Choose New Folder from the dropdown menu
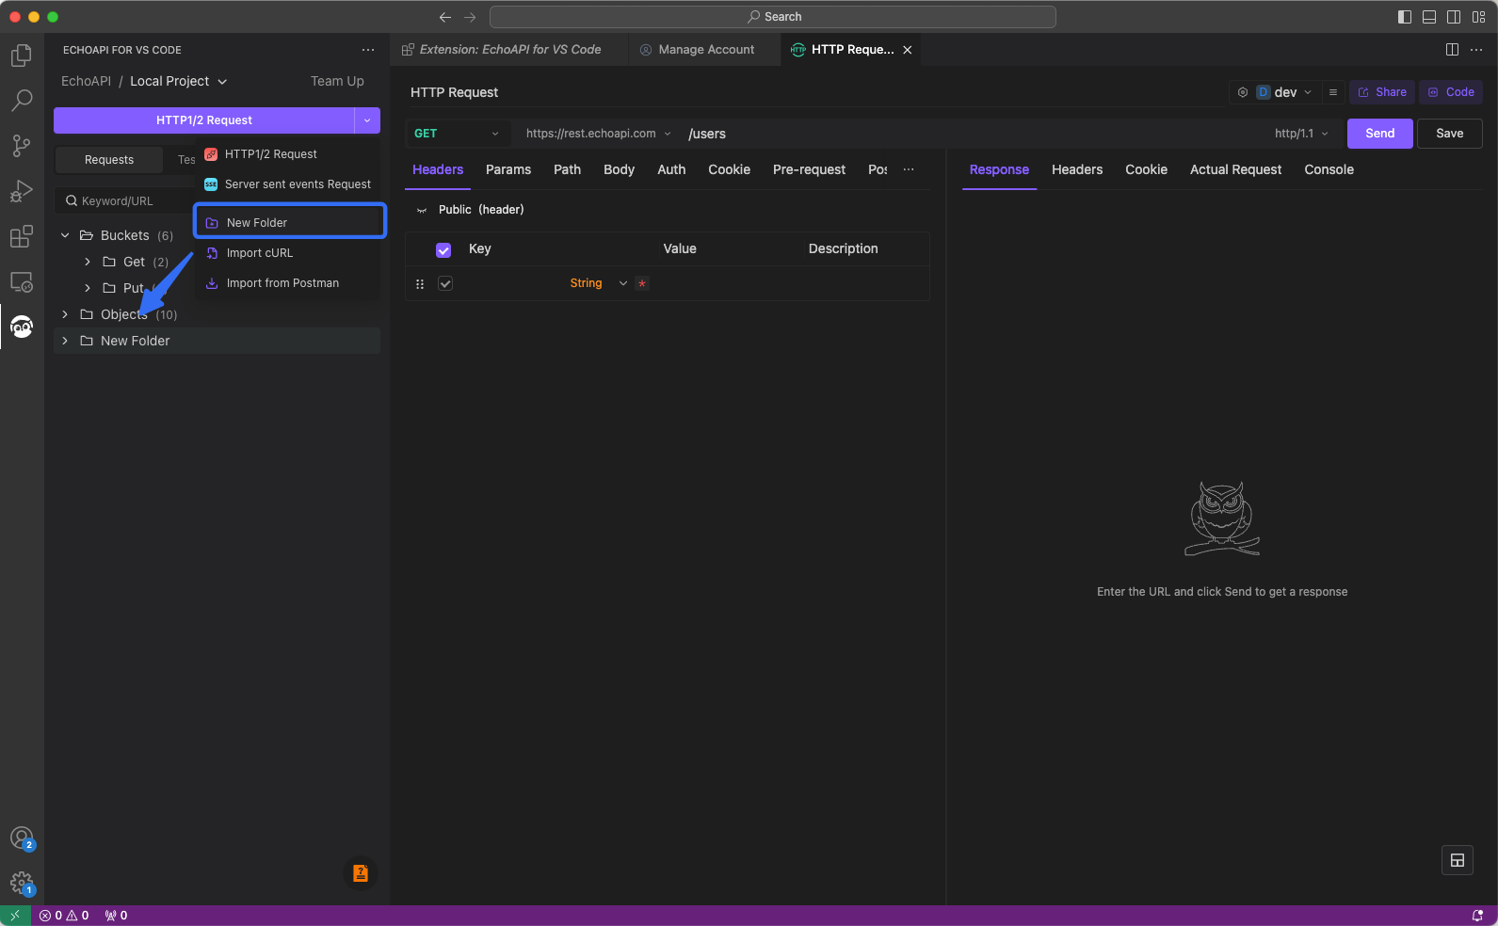This screenshot has width=1498, height=926. 290,222
